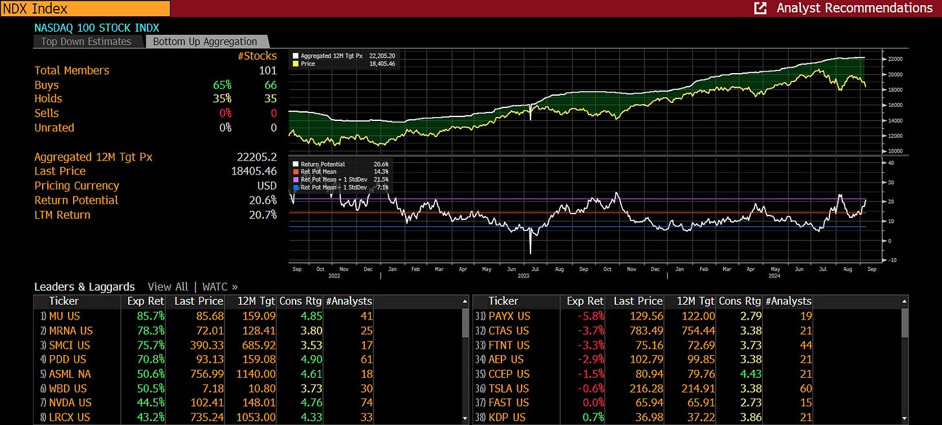Click Return Potential value 20.6%
The image size is (942, 425).
pyautogui.click(x=263, y=201)
